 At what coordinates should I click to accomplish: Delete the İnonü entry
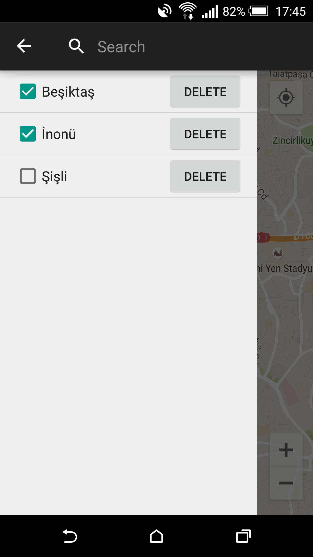click(205, 134)
